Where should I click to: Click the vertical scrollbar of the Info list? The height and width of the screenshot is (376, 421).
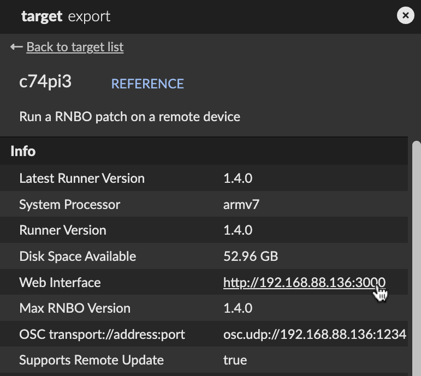[x=417, y=258]
